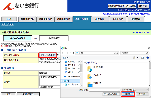Open the view options dropdown arrow
This screenshot has width=151, height=98.
(138, 58)
